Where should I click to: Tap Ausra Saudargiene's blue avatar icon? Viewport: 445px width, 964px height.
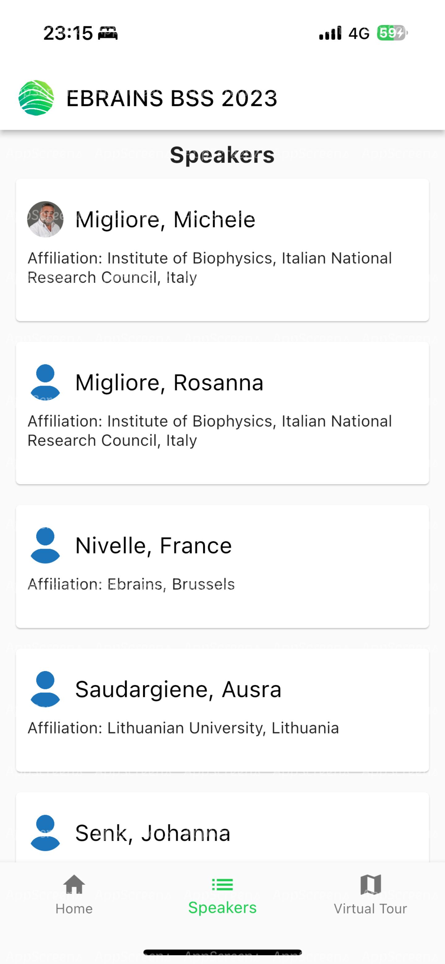pos(45,689)
